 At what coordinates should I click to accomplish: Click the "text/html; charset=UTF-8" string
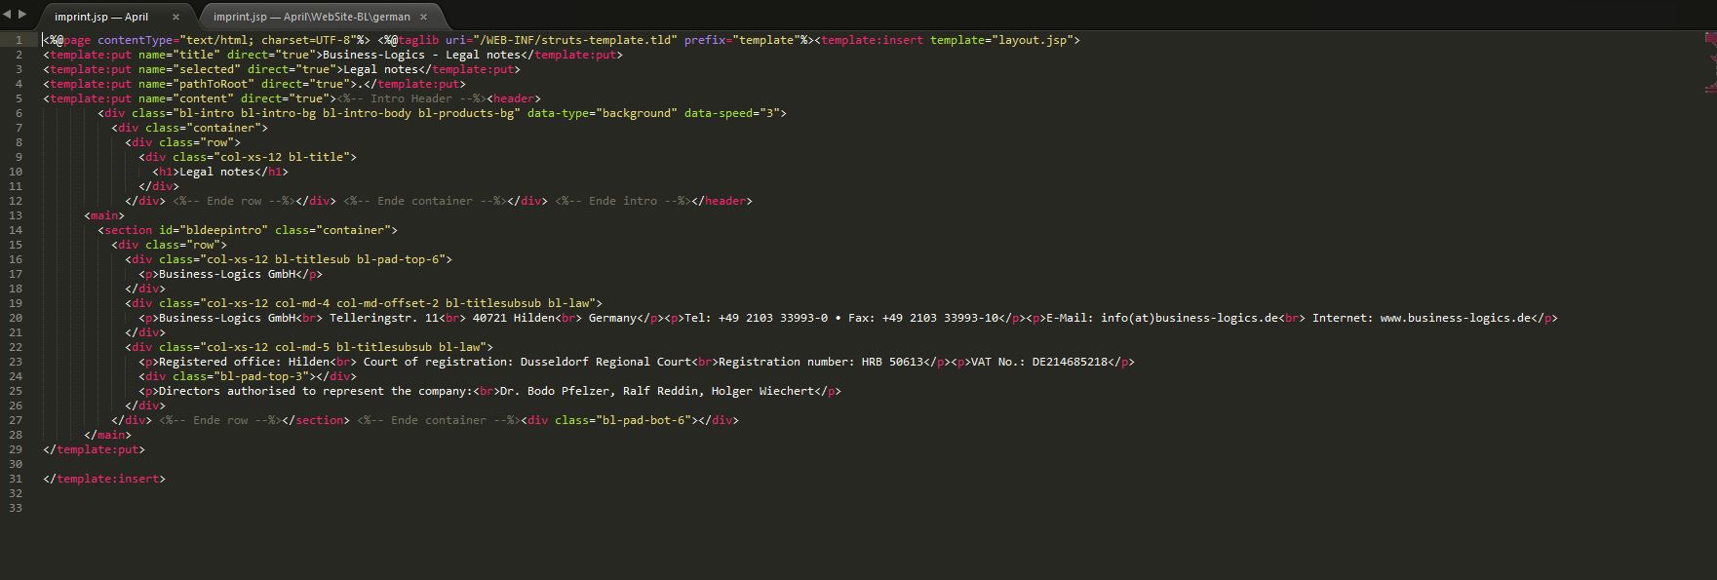pos(268,40)
